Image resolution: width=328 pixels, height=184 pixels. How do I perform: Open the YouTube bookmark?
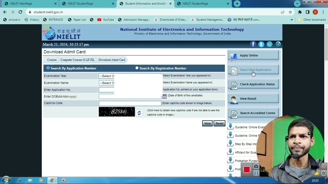click(106, 20)
